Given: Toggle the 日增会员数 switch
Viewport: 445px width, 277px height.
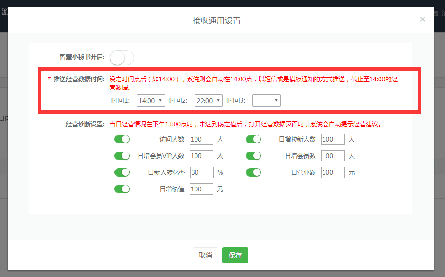Looking at the screenshot, I should (x=253, y=156).
